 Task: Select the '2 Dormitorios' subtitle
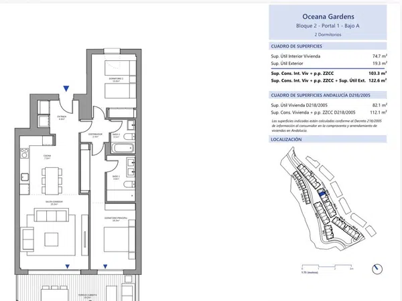point(328,35)
